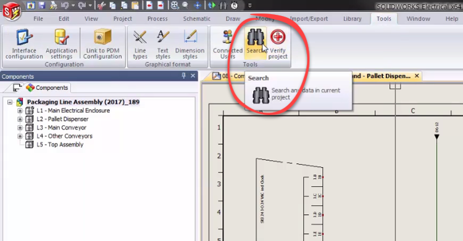Click the save icon in quick access toolbar
This screenshot has width=463, height=241.
click(x=41, y=6)
